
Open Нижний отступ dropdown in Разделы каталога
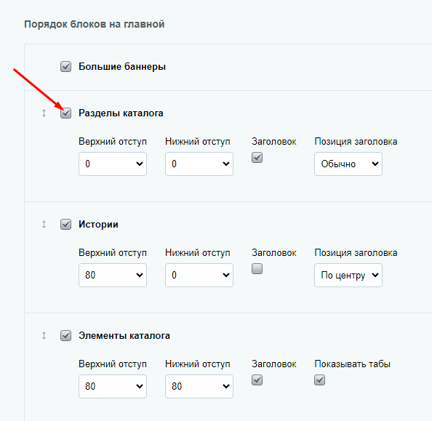pos(199,164)
